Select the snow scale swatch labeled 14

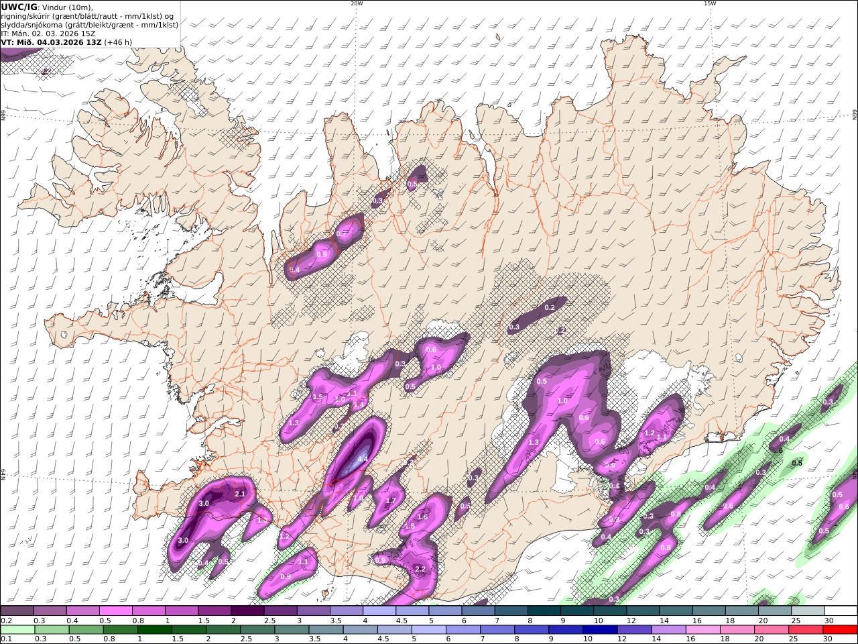pos(676,610)
